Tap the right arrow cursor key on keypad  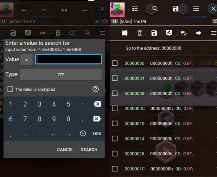pyautogui.click(x=68, y=135)
